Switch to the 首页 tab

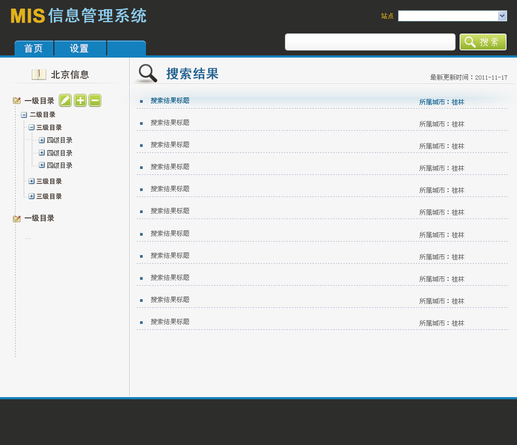(33, 48)
